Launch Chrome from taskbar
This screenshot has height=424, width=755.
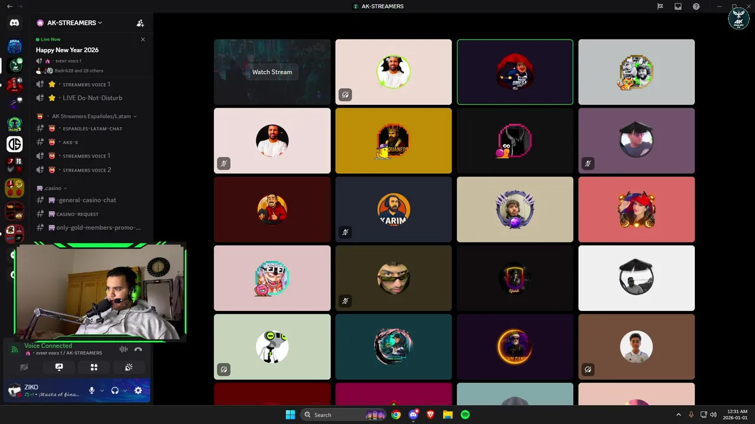[396, 415]
